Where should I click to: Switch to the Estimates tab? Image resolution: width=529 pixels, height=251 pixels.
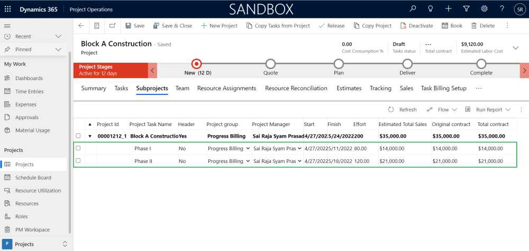[x=349, y=88]
